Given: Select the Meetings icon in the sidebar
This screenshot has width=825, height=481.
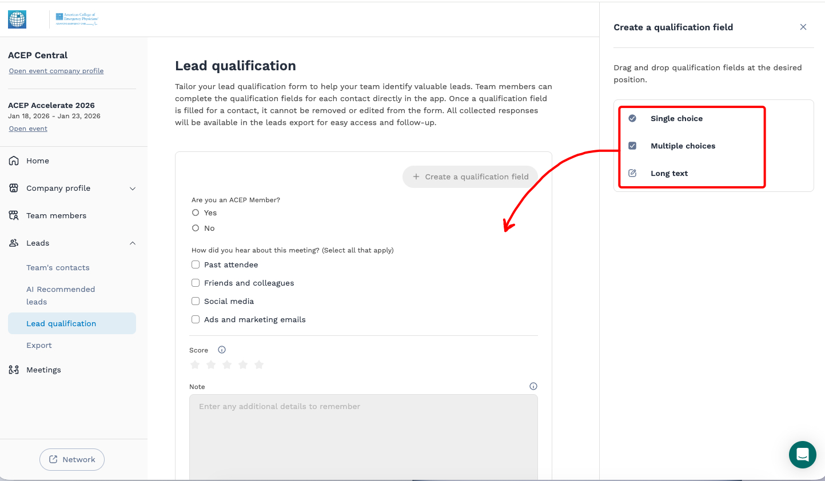Looking at the screenshot, I should (14, 370).
